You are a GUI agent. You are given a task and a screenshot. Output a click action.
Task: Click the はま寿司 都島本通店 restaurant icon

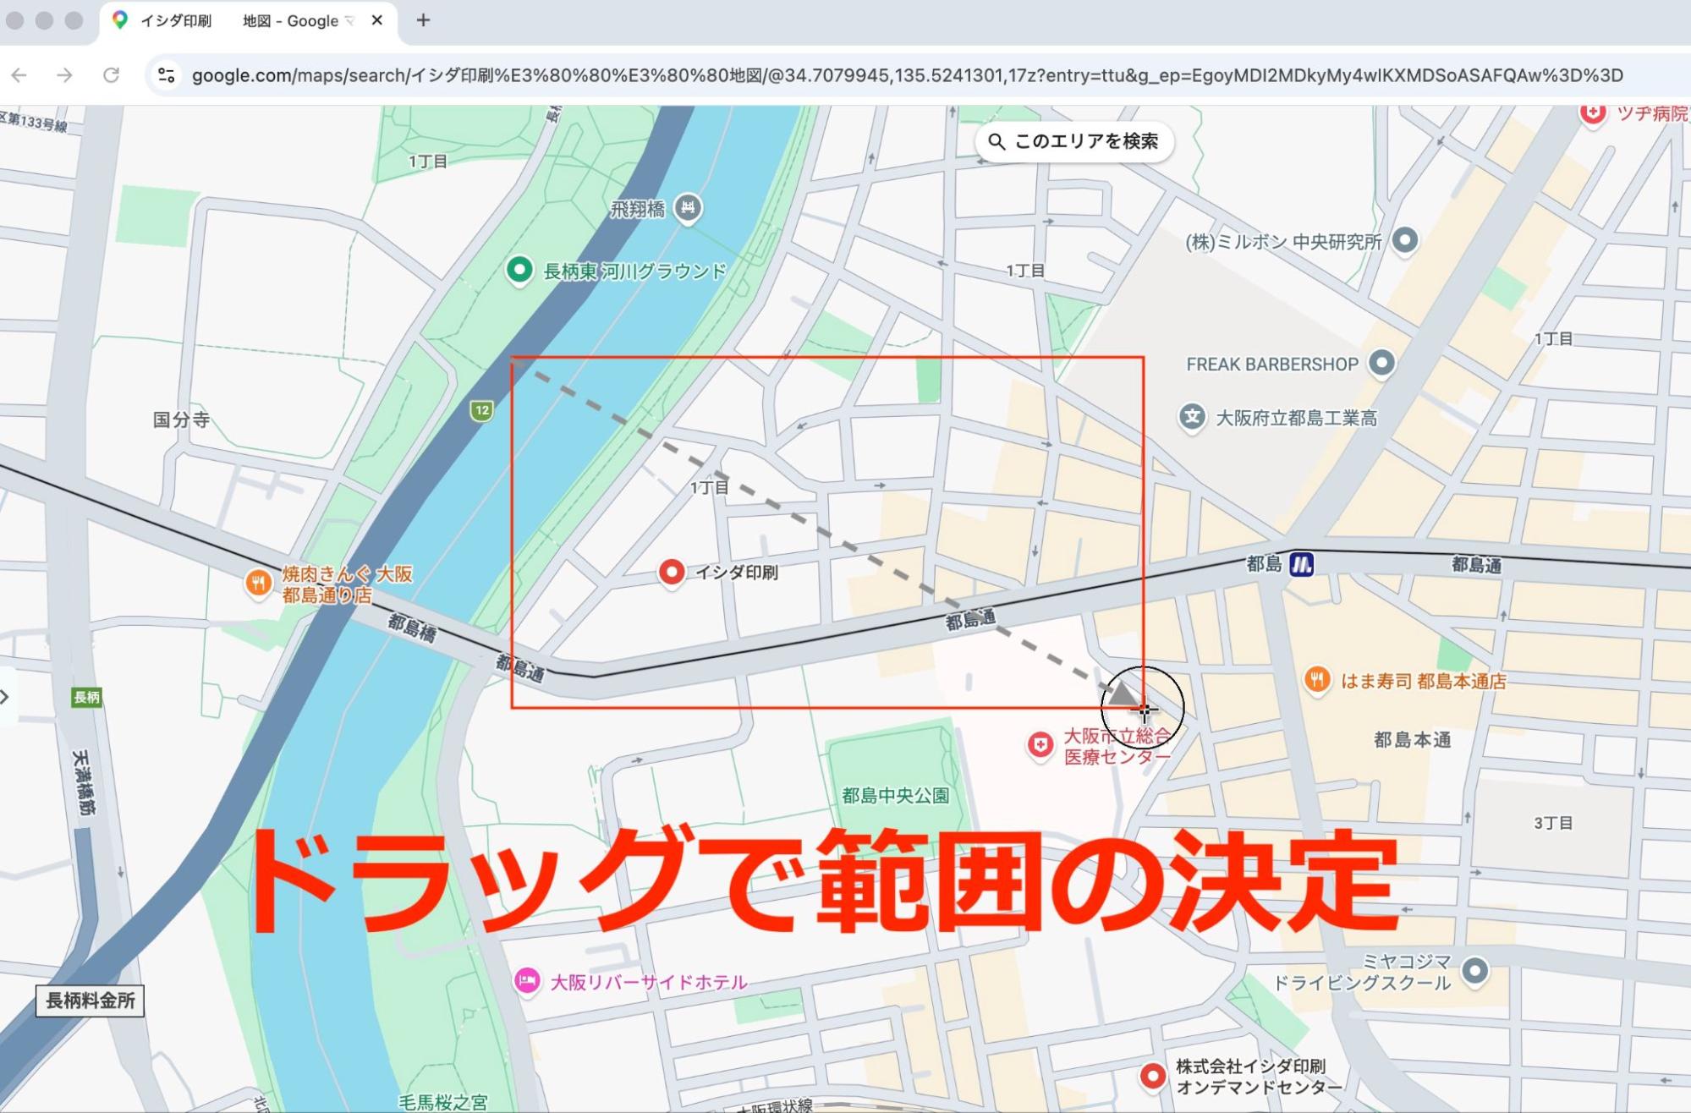pos(1316,679)
